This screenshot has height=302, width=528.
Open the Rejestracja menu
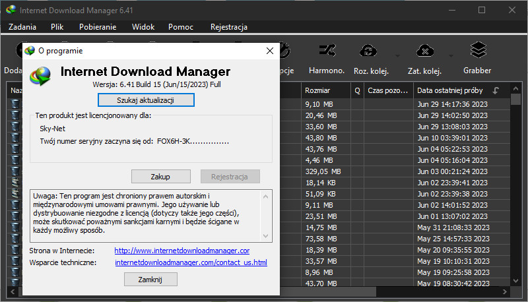(x=229, y=27)
